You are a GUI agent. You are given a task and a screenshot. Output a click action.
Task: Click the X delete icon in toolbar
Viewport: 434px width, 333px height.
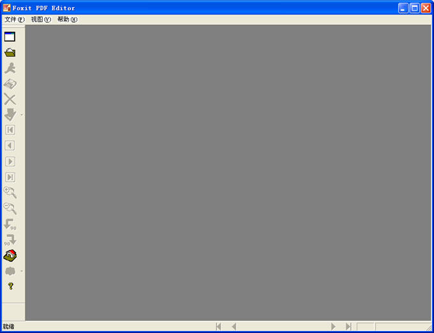pyautogui.click(x=10, y=99)
